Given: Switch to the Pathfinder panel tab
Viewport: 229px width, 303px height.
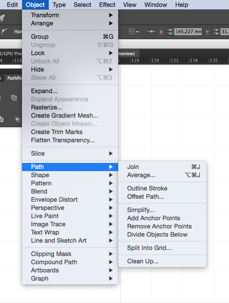Looking at the screenshot, I should tap(14, 78).
